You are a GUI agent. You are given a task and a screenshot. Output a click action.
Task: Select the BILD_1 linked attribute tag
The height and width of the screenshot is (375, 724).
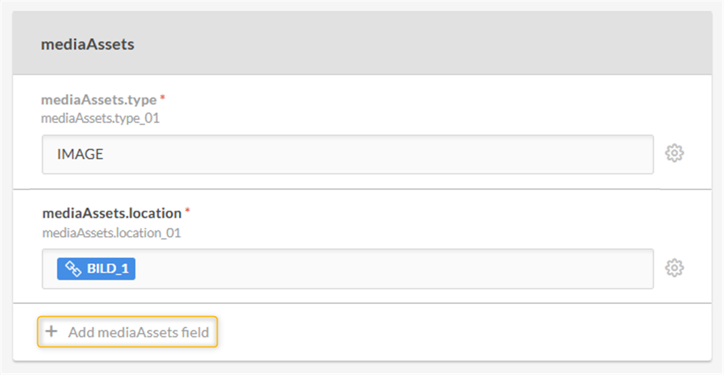pos(96,269)
